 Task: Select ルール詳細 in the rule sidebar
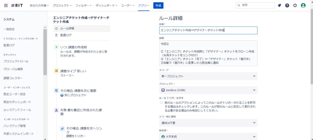point(81,28)
